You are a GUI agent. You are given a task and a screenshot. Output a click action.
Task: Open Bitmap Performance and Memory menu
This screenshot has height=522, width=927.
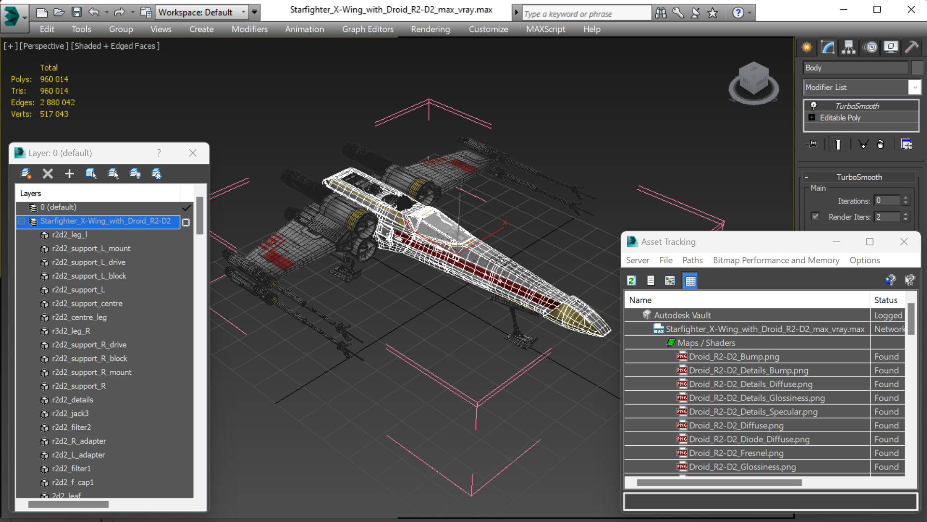776,260
